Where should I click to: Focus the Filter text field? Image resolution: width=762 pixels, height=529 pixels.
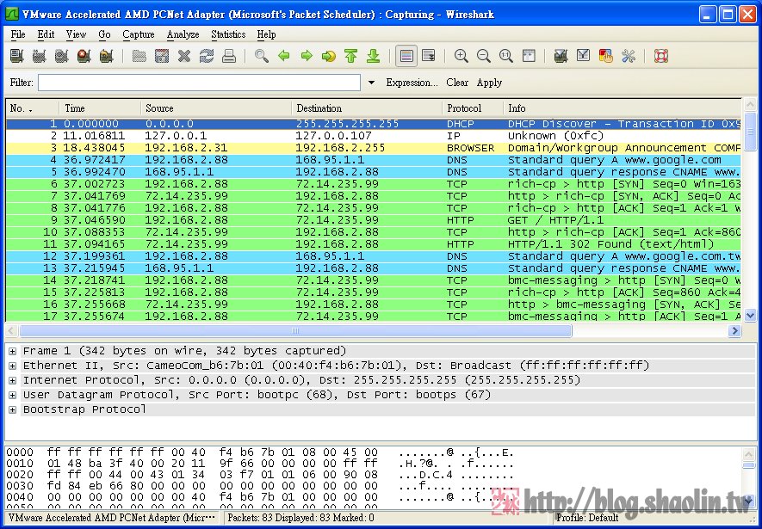pos(199,83)
